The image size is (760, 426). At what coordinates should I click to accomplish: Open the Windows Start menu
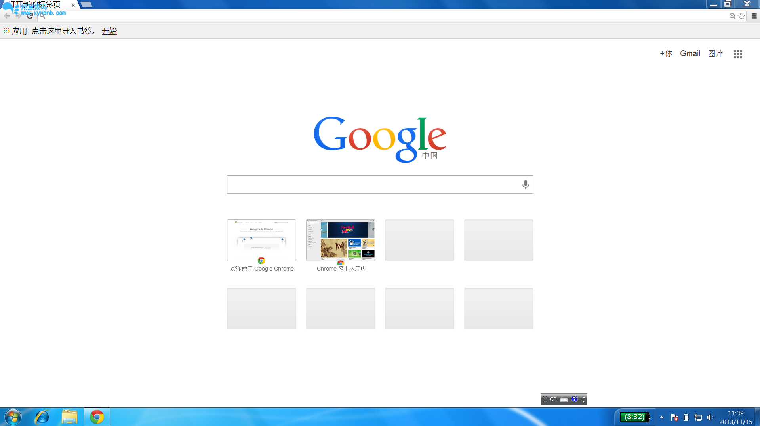[13, 417]
